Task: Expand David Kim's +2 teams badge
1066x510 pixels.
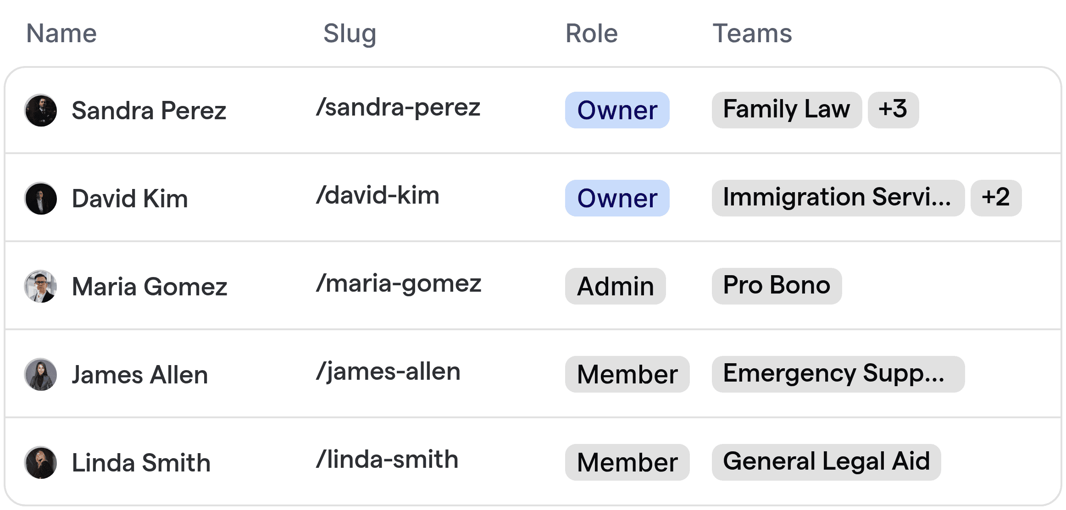Action: click(996, 198)
